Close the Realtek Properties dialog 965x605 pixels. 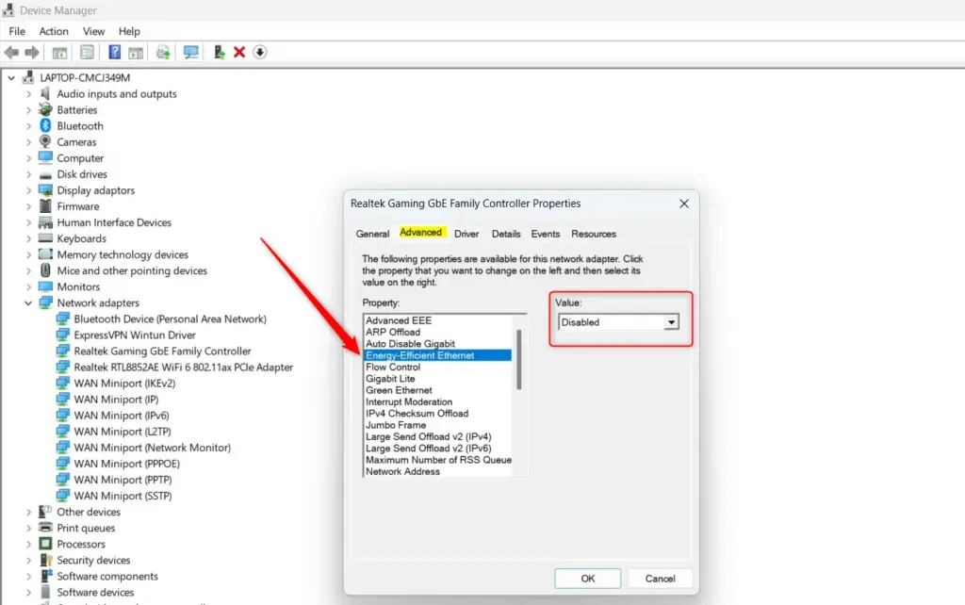[x=684, y=204]
